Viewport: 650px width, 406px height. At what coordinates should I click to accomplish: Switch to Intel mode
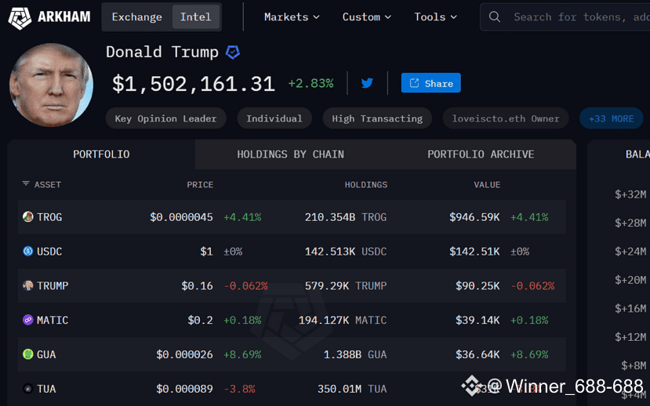pos(196,17)
